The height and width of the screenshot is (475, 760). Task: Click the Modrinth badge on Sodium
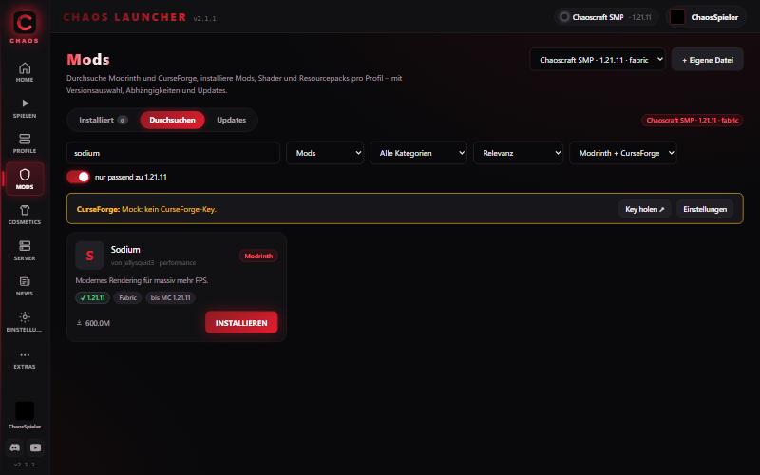258,256
